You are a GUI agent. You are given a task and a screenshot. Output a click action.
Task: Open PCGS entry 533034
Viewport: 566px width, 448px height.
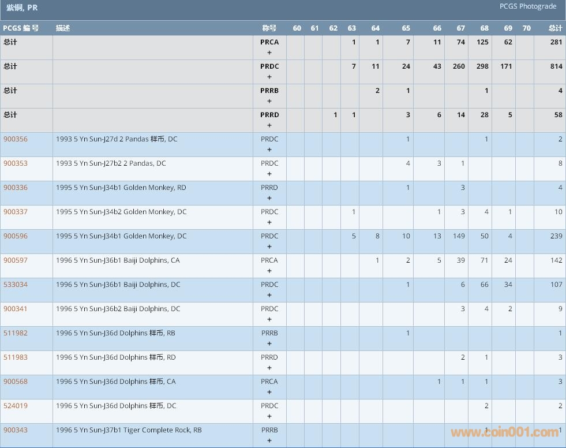coord(16,285)
